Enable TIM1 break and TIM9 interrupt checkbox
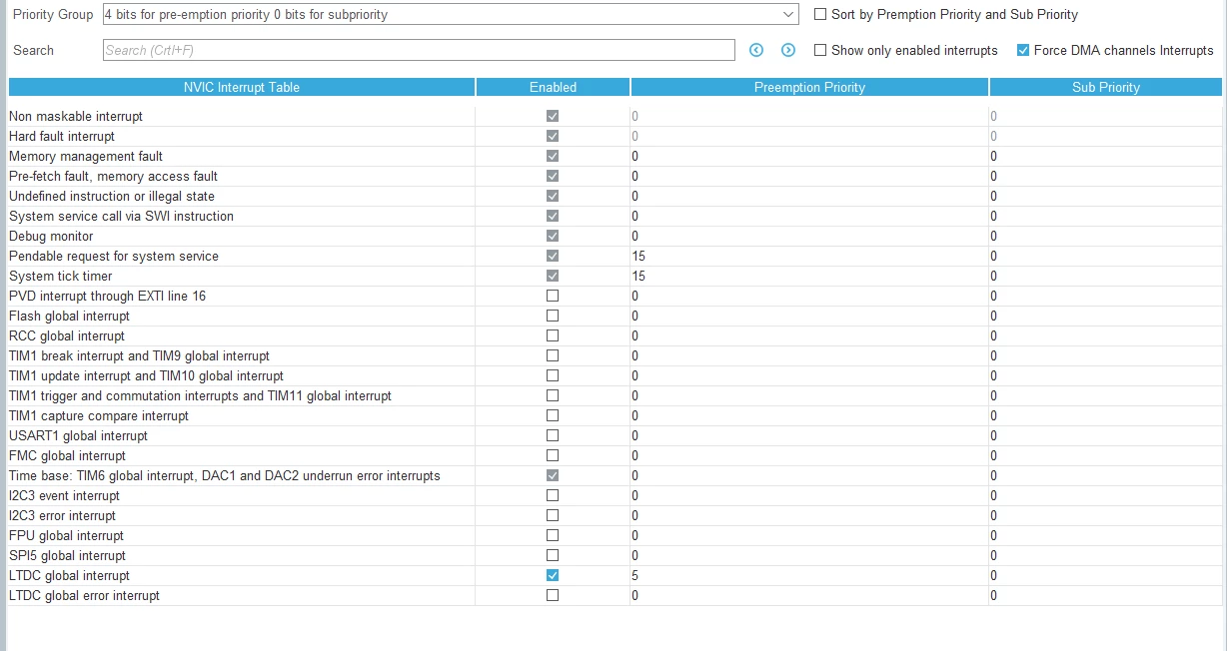1227x651 pixels. click(x=553, y=355)
